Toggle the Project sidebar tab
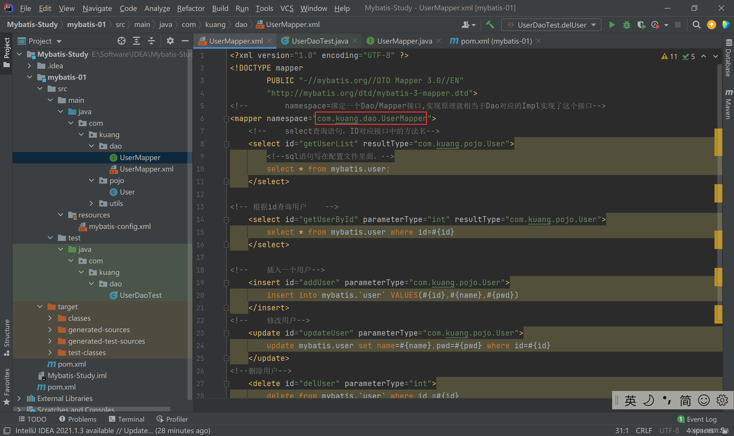 coord(7,52)
